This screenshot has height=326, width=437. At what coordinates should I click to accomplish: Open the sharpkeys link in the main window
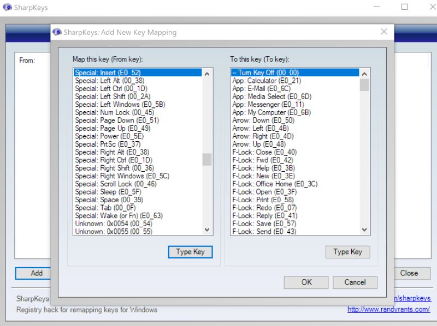(x=412, y=298)
